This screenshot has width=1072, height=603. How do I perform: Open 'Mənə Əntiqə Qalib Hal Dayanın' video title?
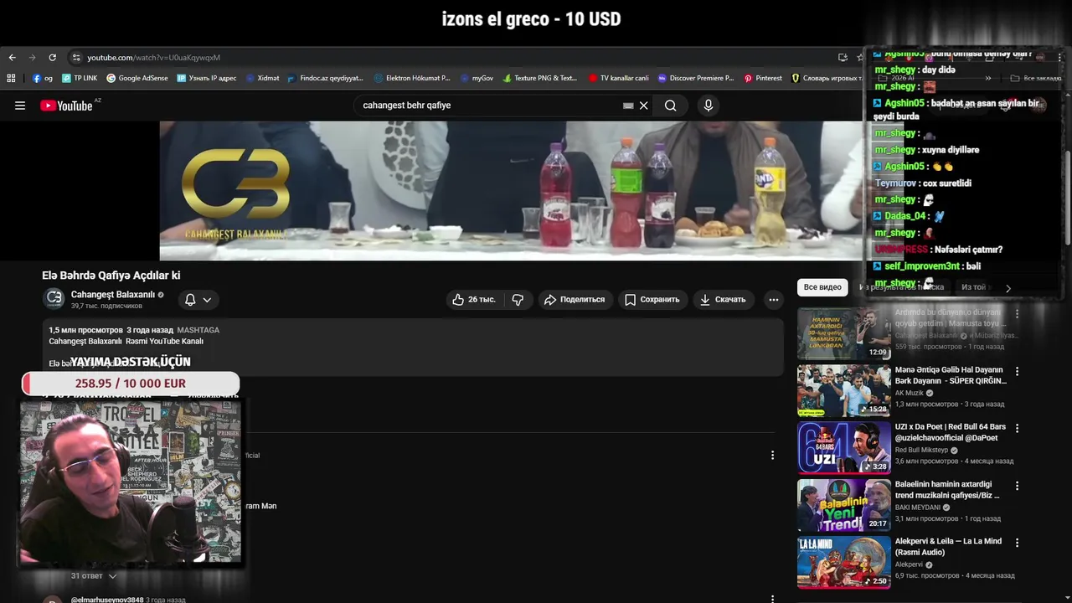[x=951, y=375]
